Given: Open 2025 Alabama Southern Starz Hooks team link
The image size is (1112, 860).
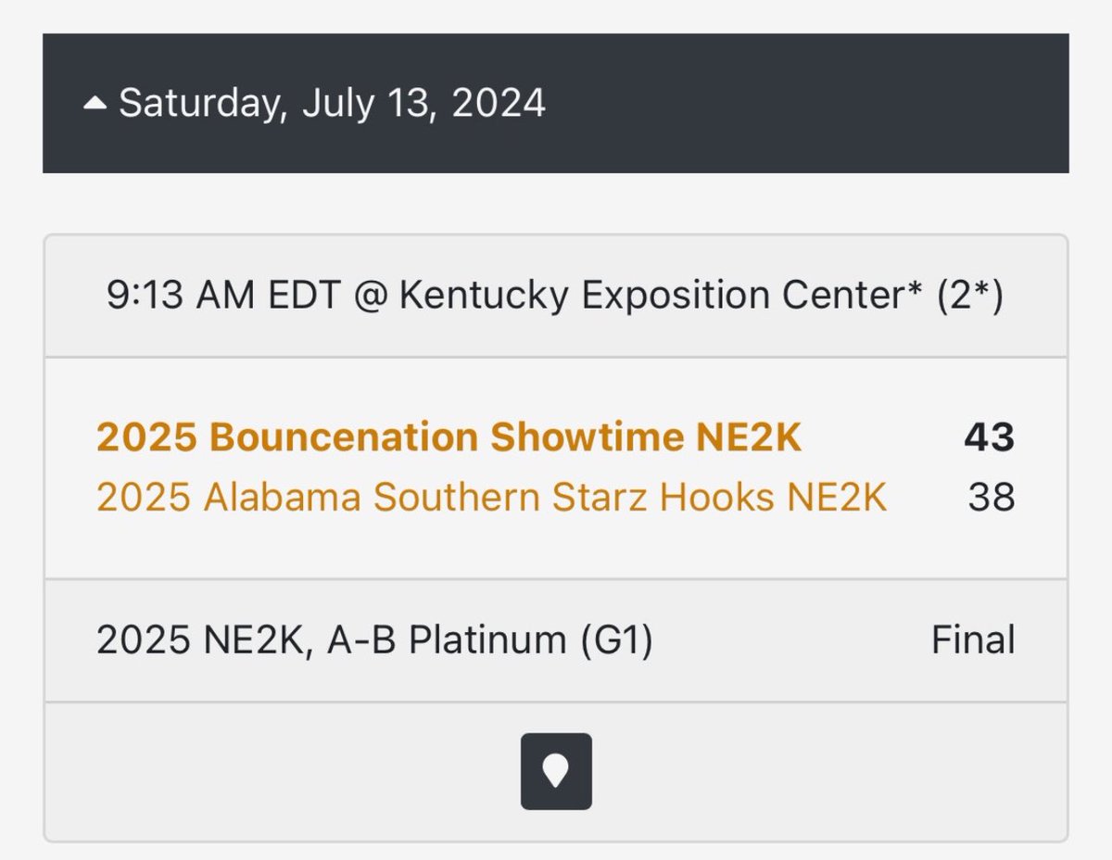Looking at the screenshot, I should point(491,499).
